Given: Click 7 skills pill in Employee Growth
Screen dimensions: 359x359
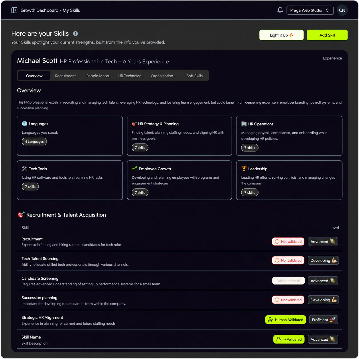Looking at the screenshot, I should coord(140,192).
